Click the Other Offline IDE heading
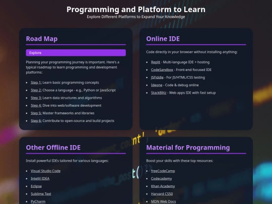The height and width of the screenshot is (204, 272). 53,148
